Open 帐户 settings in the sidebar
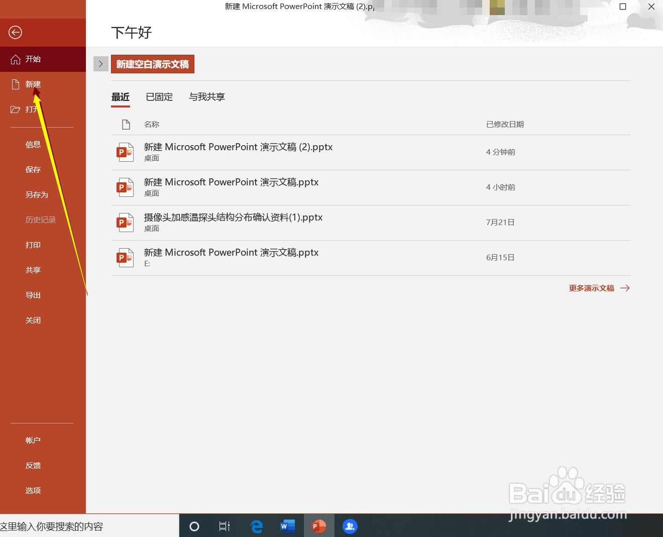 tap(33, 441)
